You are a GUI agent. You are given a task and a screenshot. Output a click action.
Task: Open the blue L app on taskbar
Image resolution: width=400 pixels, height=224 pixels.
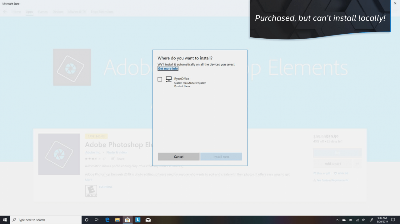(x=138, y=220)
